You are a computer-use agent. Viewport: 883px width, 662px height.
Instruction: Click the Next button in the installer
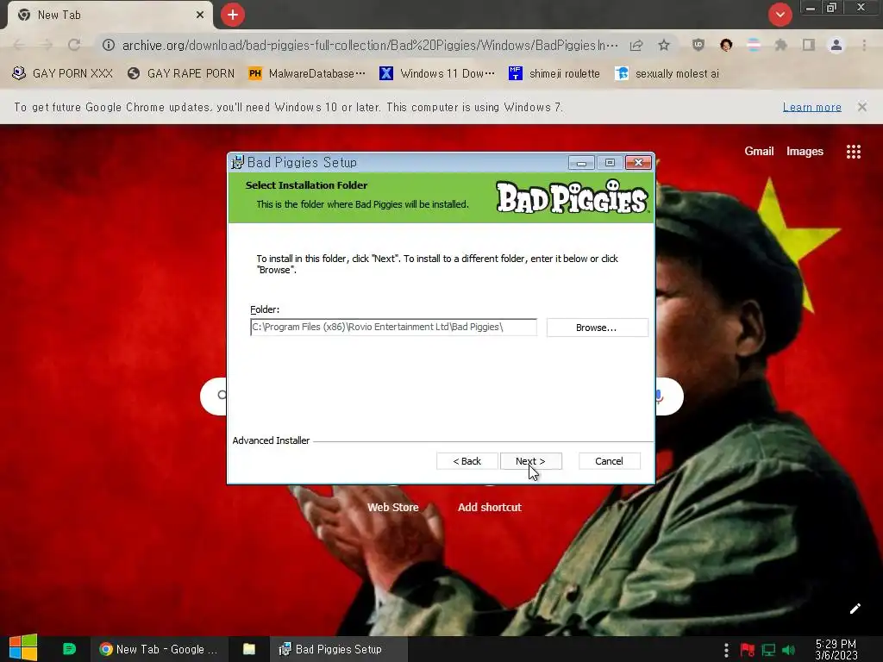[x=530, y=461]
